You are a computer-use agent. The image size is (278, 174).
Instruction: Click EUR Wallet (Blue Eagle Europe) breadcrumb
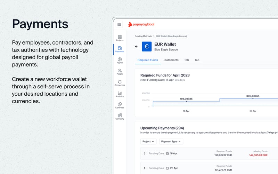[171, 36]
